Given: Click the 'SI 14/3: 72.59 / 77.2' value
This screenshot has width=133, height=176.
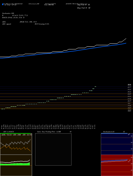Looking at the screenshot, I should pyautogui.click(x=20, y=15).
